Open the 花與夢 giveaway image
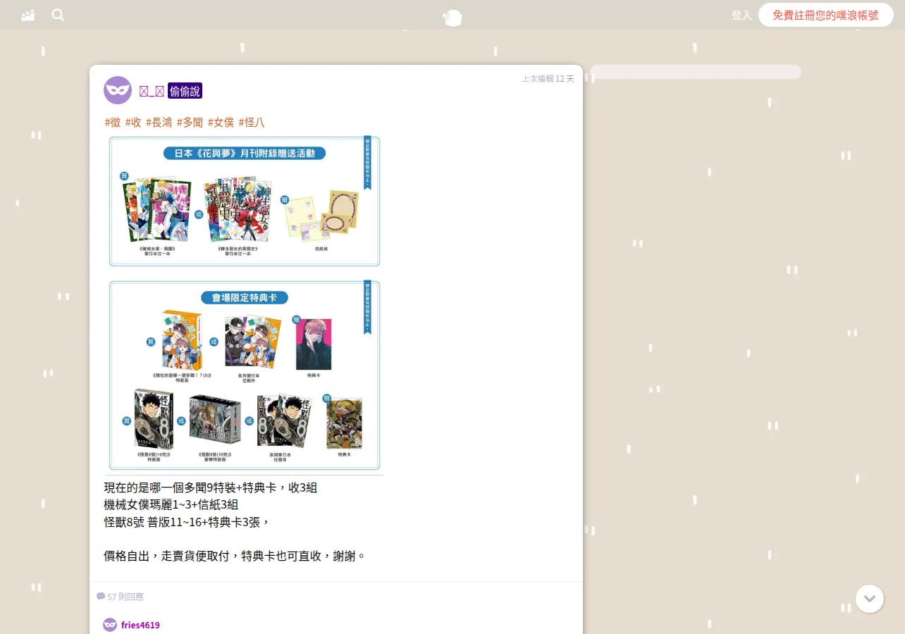Screen dimensions: 905x634 [x=245, y=201]
